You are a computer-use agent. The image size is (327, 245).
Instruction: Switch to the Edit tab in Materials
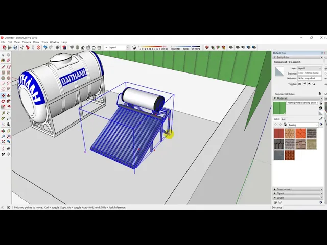pos(284,119)
